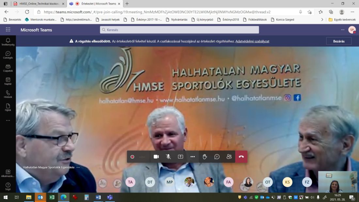Open Excel from the taskbar
359x202 pixels.
[52, 197]
